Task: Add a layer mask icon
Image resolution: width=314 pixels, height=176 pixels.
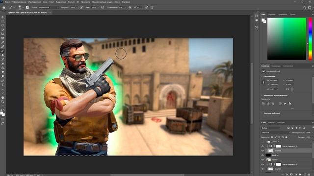Action: 291,175
